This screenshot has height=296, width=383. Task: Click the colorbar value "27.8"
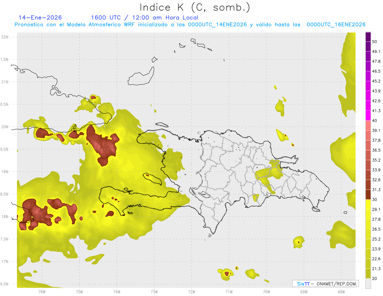[x=376, y=219]
